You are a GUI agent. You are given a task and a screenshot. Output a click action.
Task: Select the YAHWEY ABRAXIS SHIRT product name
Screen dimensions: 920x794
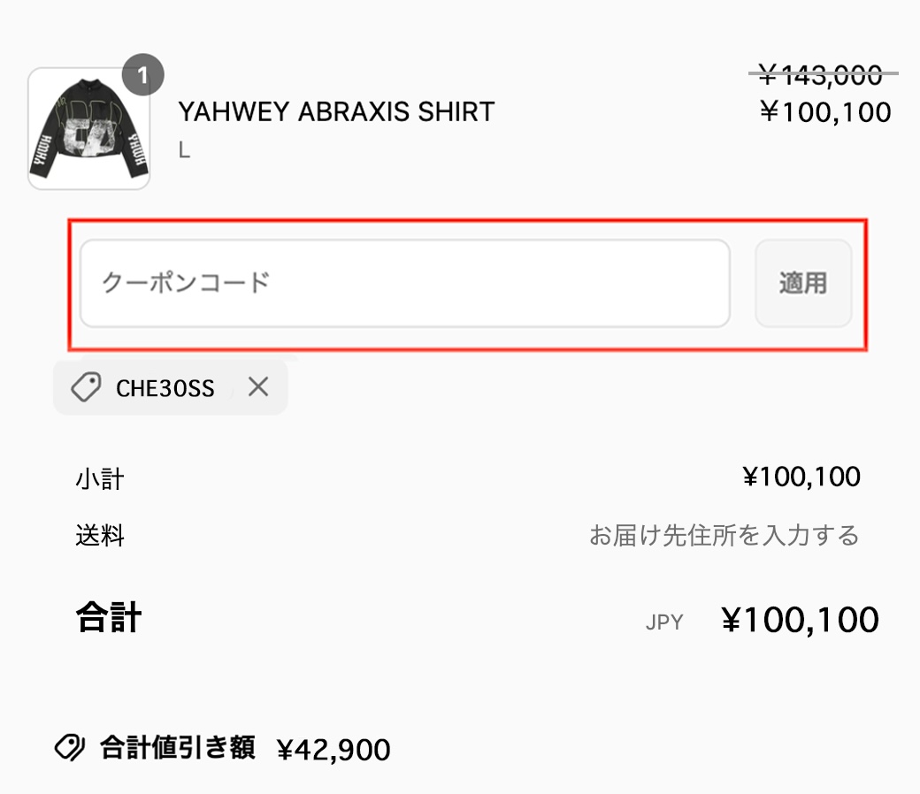(x=336, y=112)
